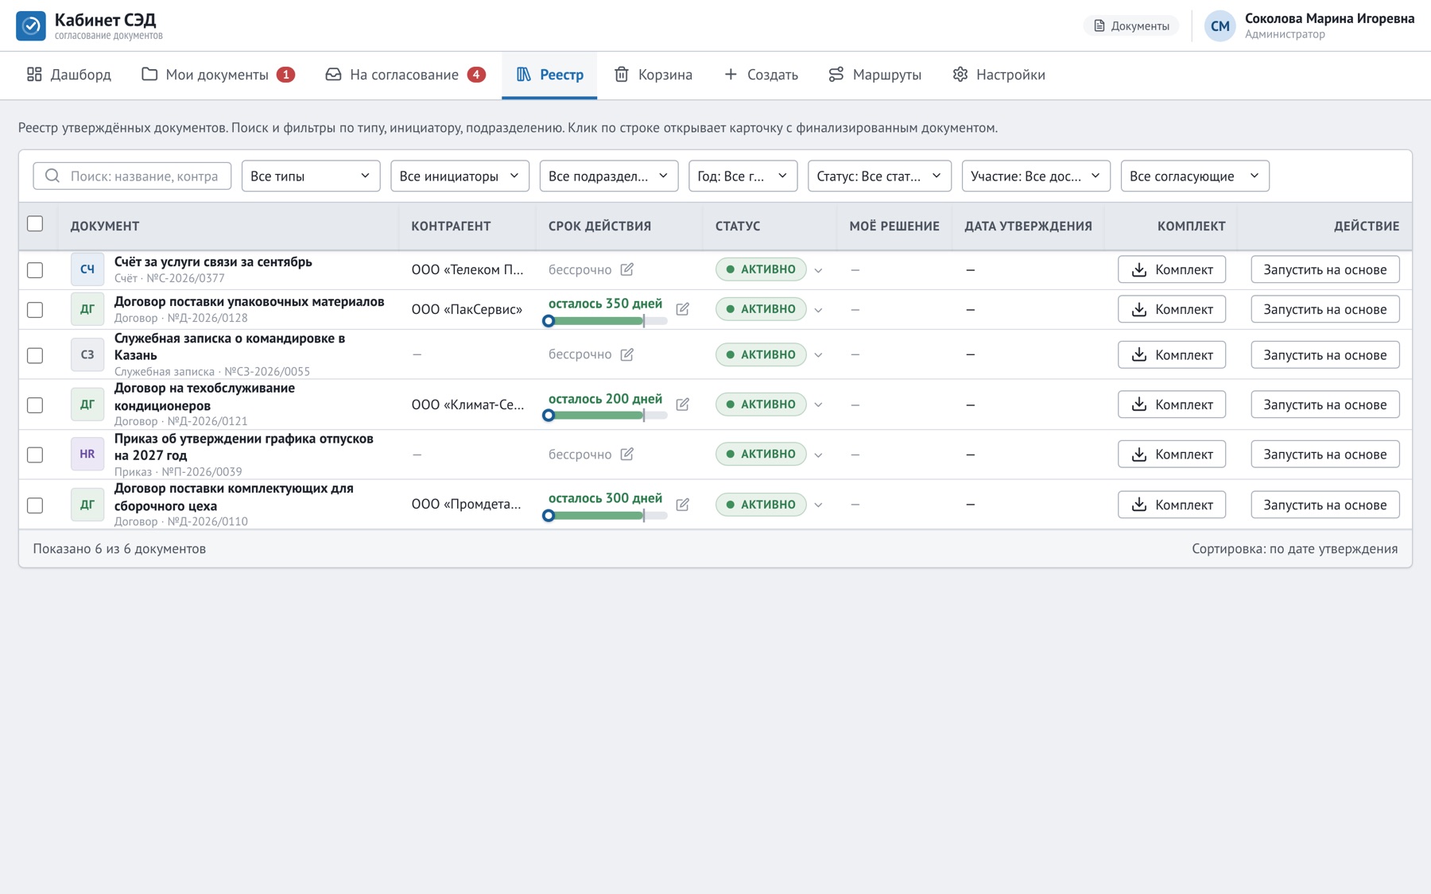
Task: Focus the search field for name or contractor
Action: [132, 176]
